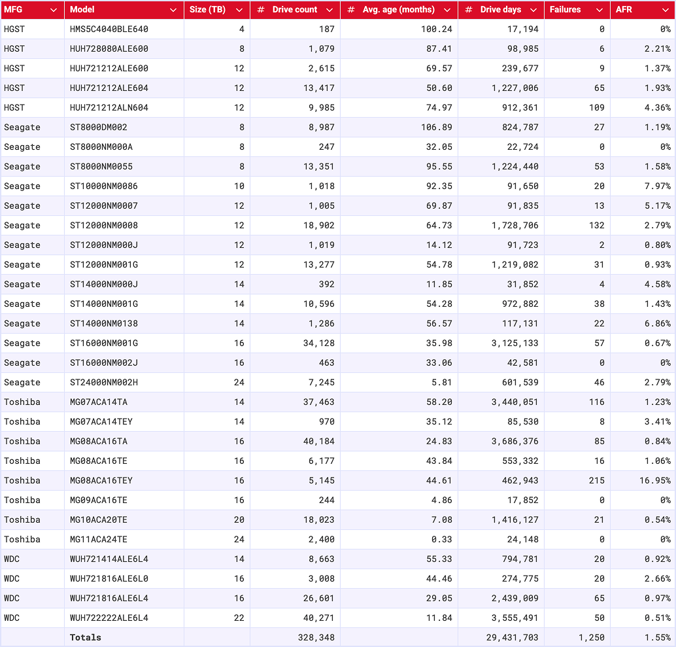This screenshot has height=647, width=676.
Task: Expand the Model column filter chevron
Action: pos(173,10)
